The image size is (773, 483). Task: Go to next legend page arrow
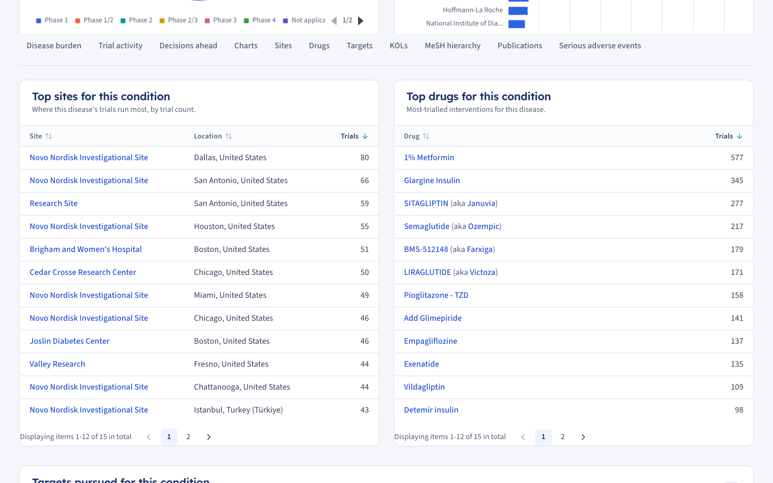[361, 21]
